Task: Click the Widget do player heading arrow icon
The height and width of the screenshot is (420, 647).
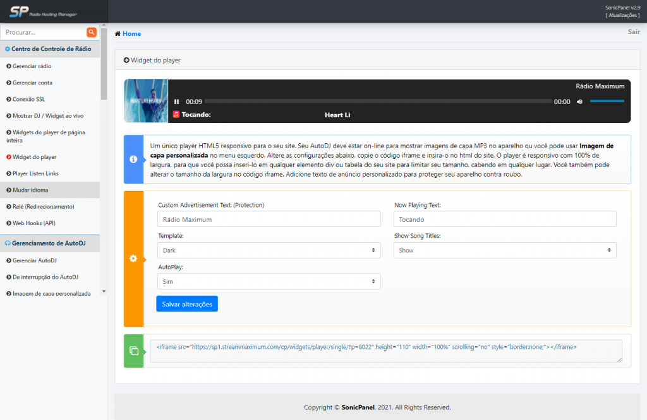Action: point(126,60)
